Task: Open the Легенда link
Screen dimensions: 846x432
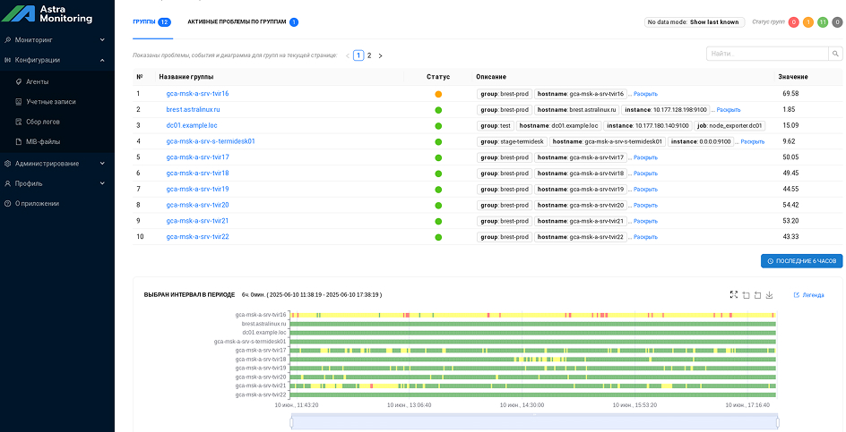Action: (808, 295)
